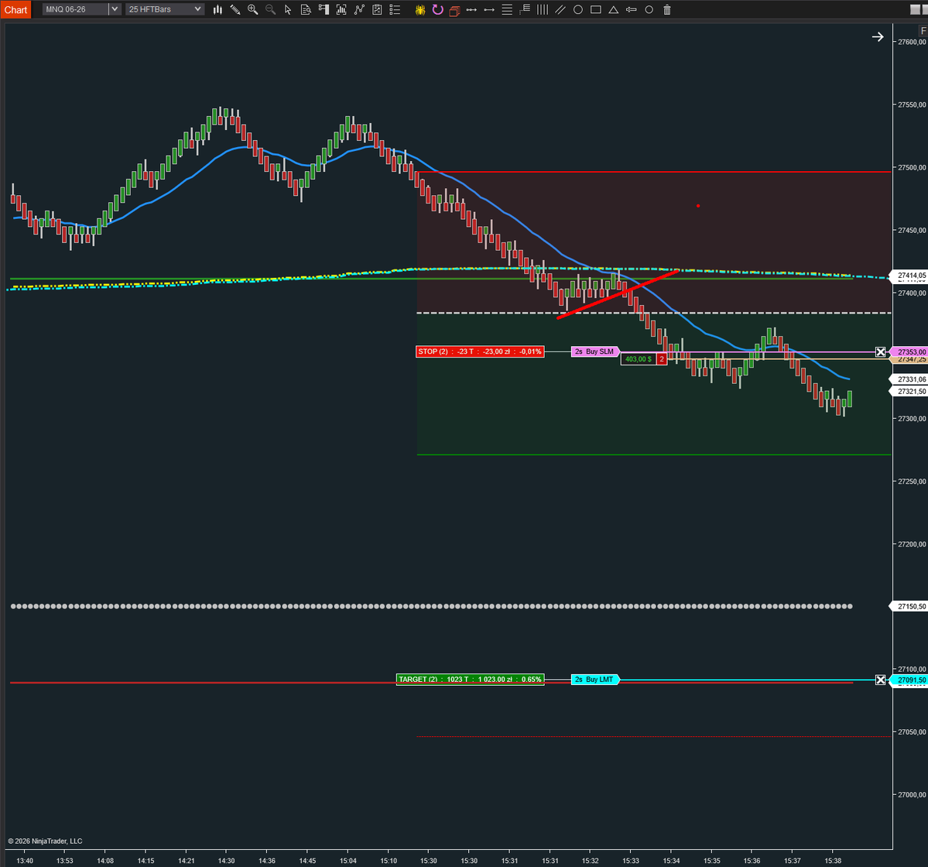This screenshot has width=928, height=867.
Task: Click the 27091,50 target price marker
Action: [910, 680]
